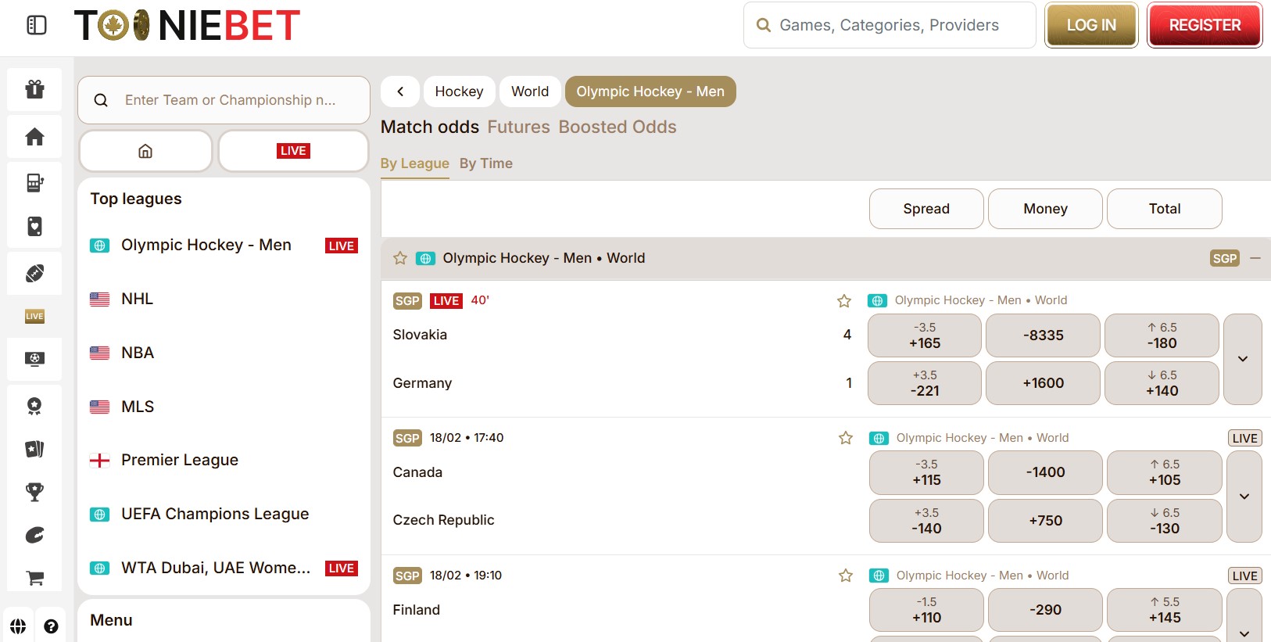Favorite the Slovakia vs Germany match star

(843, 300)
